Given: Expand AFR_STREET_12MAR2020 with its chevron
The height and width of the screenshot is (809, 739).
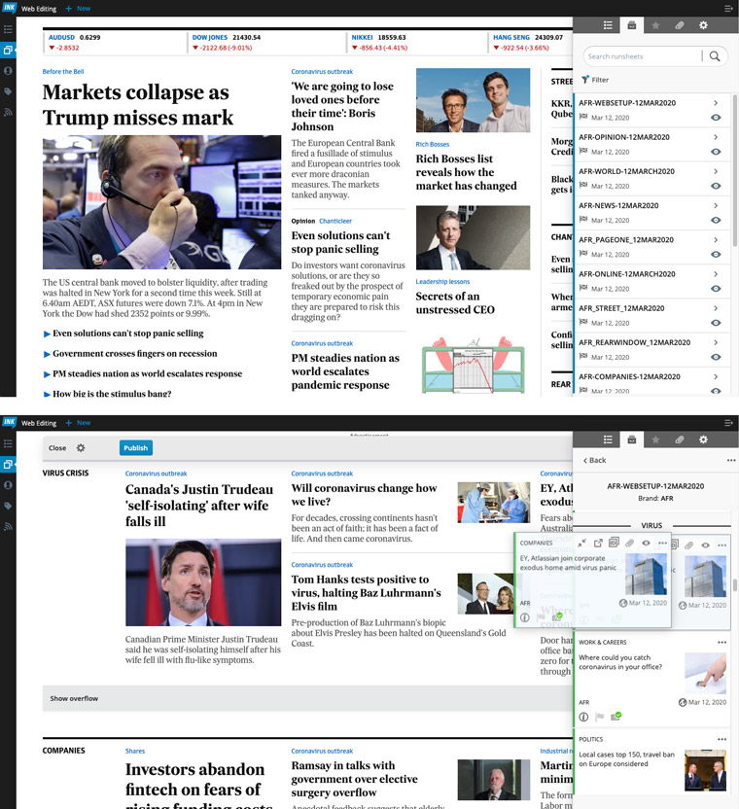Looking at the screenshot, I should 716,308.
